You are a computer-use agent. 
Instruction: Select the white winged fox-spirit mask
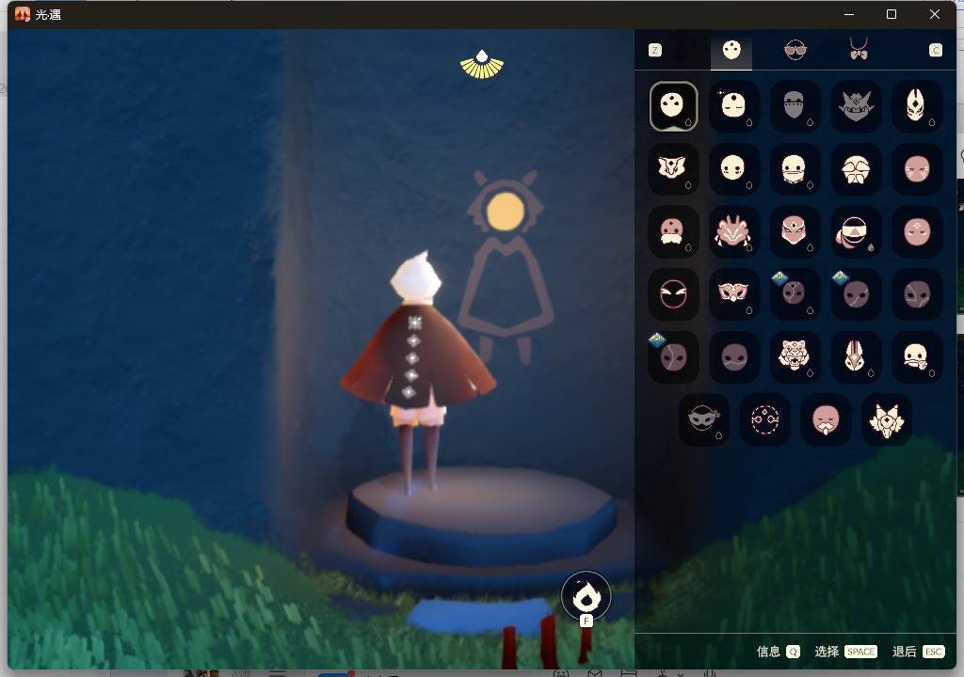pos(887,419)
